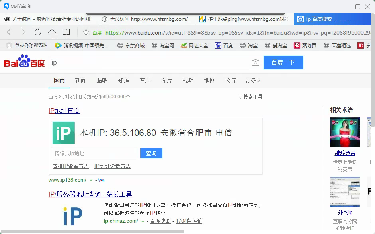
Task: Click the 外网ip thumbnail image
Action: (345, 192)
